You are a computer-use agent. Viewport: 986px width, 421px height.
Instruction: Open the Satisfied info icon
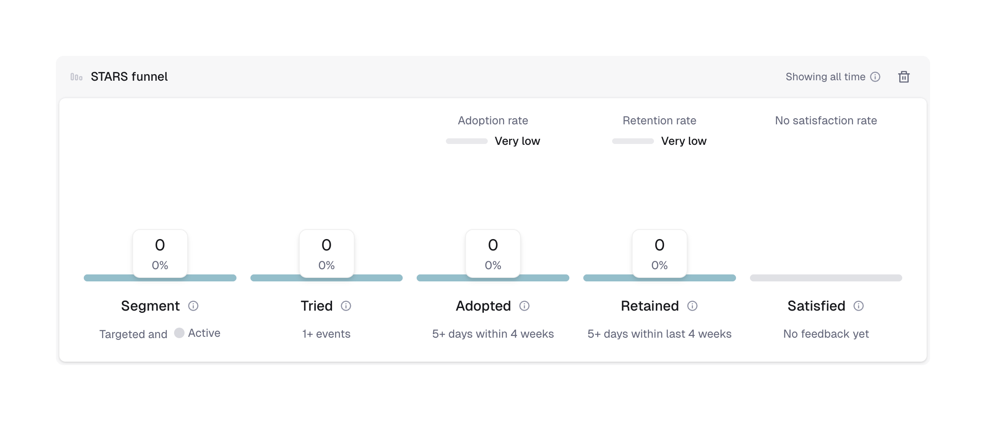(859, 306)
